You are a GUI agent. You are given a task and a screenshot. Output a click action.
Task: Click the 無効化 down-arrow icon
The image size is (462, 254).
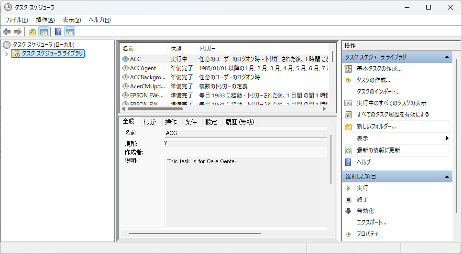click(348, 211)
